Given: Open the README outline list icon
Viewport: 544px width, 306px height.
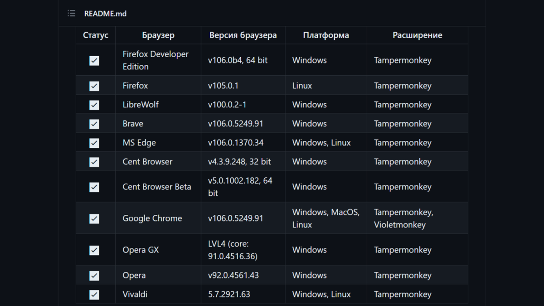Looking at the screenshot, I should 71,14.
